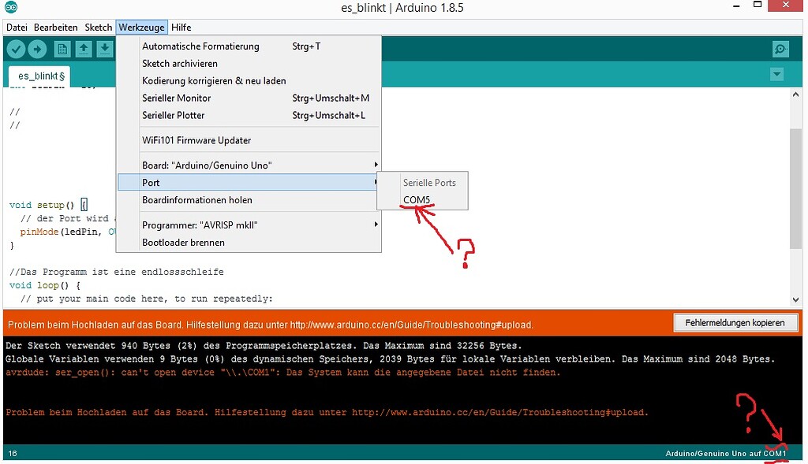Click the line number 16 in status bar
This screenshot has width=808, height=464.
click(x=13, y=453)
